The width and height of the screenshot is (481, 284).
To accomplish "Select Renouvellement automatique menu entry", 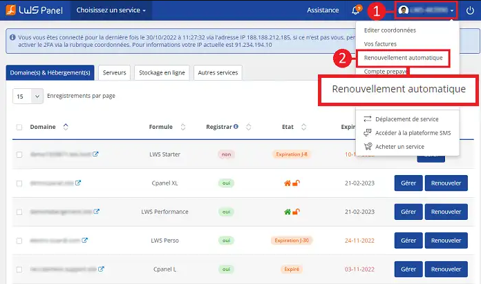I will click(x=403, y=57).
